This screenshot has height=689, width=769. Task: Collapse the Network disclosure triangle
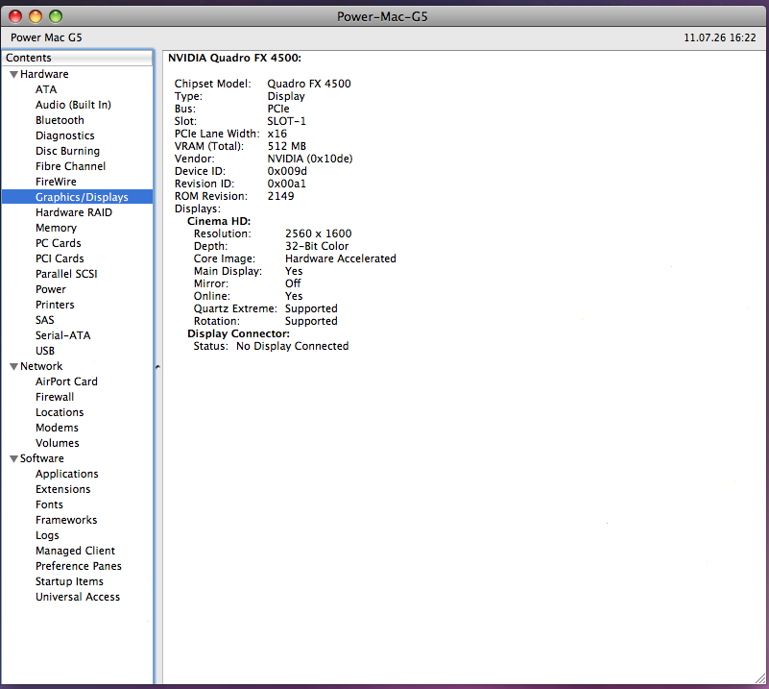point(14,366)
